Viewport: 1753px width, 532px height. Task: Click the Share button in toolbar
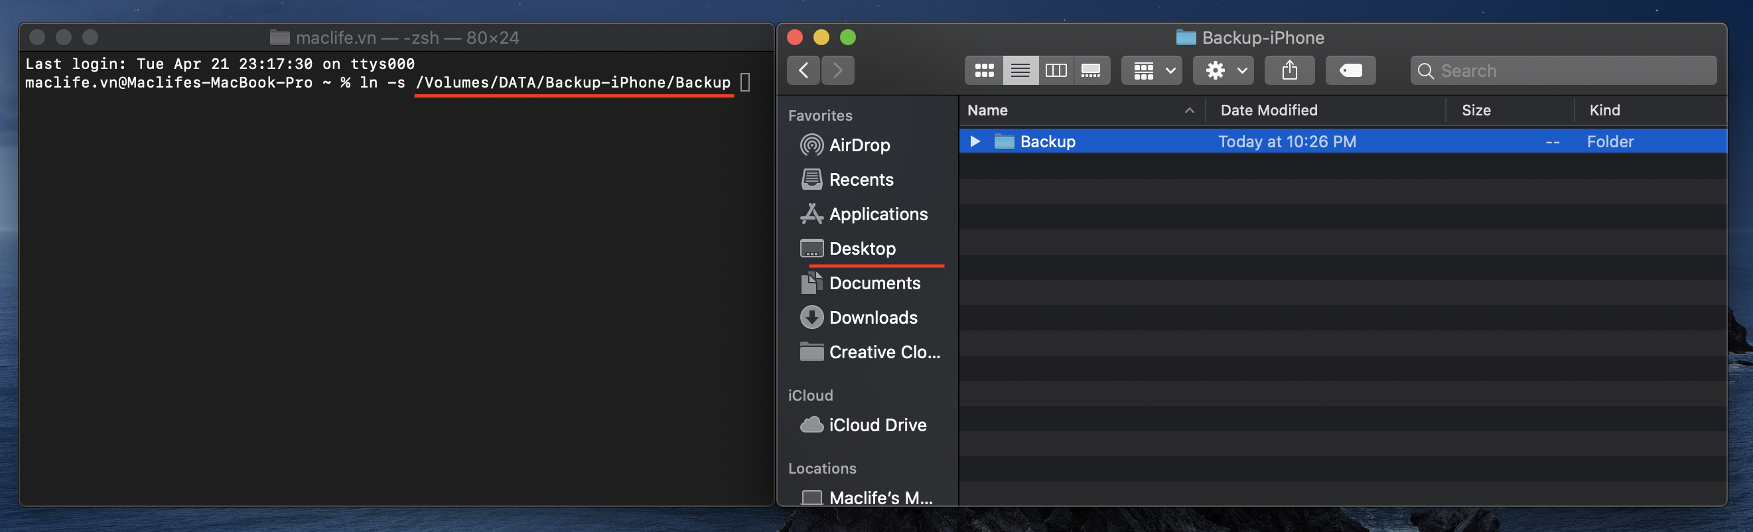pos(1289,70)
